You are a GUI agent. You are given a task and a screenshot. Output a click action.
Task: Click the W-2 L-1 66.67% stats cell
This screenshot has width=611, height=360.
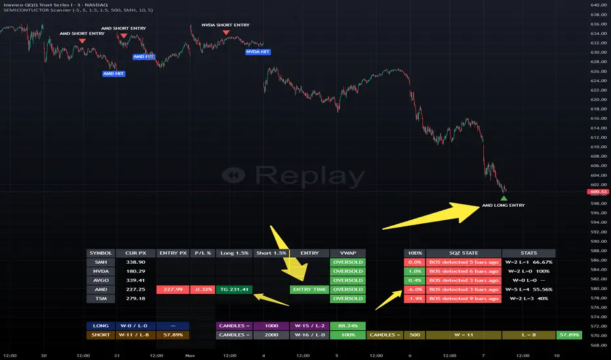tap(529, 262)
